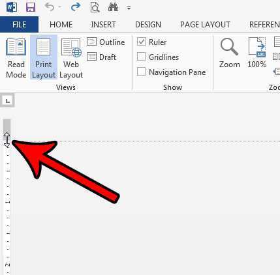280x275 pixels.
Task: Open the DESIGN ribbon tab
Action: (x=148, y=25)
